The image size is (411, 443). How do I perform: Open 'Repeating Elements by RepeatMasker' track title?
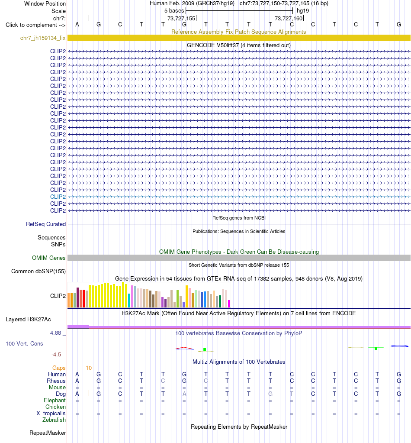tap(239, 427)
